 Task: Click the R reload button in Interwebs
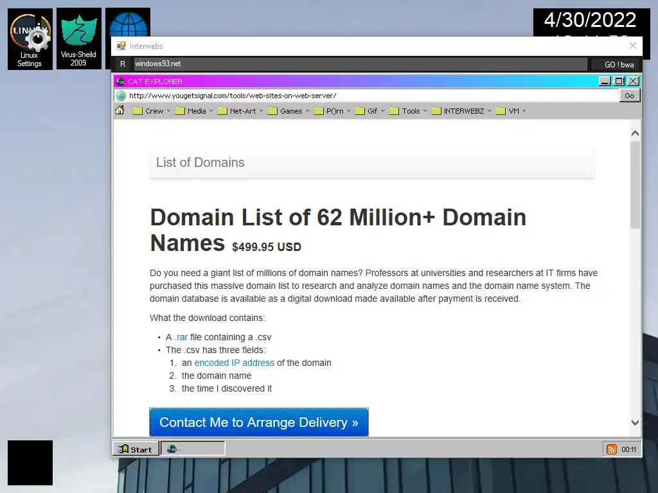tap(123, 64)
